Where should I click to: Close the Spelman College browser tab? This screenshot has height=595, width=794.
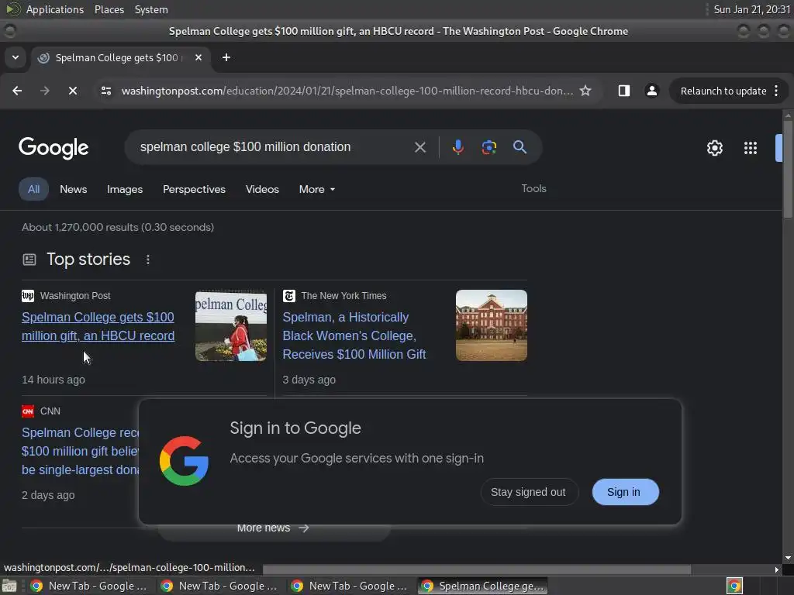click(x=198, y=57)
